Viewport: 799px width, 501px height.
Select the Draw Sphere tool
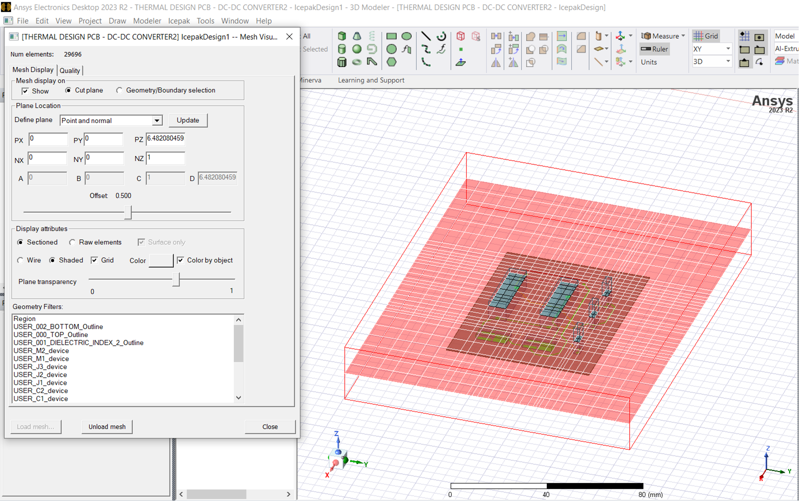[x=357, y=49]
